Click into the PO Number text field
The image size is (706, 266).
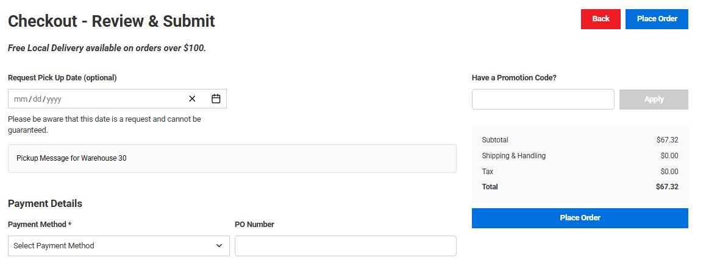click(345, 246)
